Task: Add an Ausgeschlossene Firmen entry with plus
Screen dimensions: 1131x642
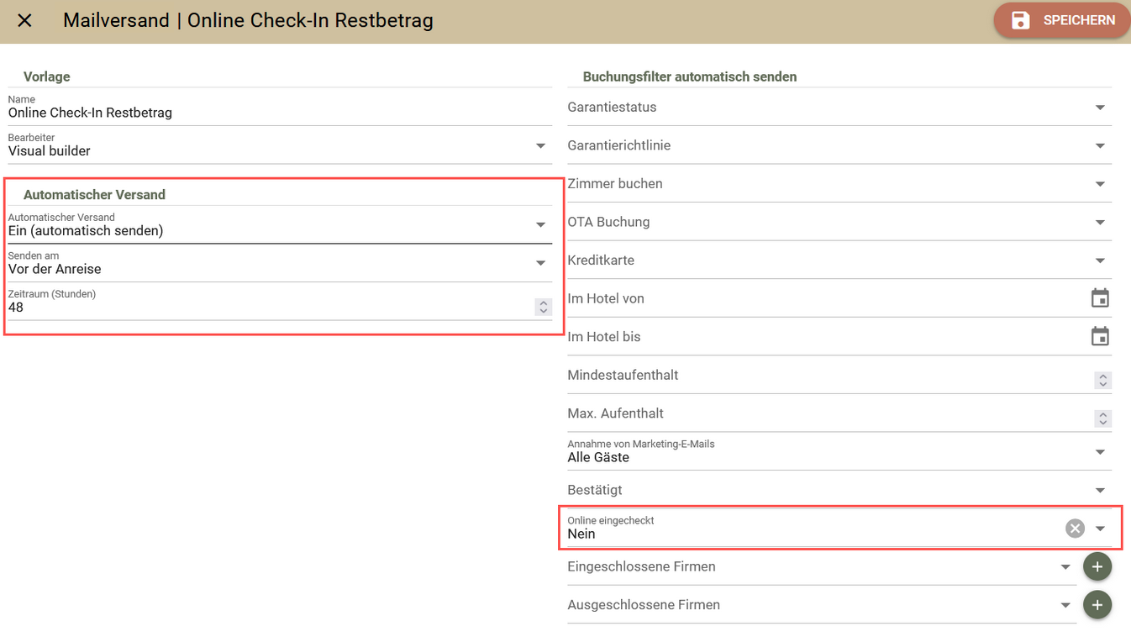Action: click(1097, 605)
